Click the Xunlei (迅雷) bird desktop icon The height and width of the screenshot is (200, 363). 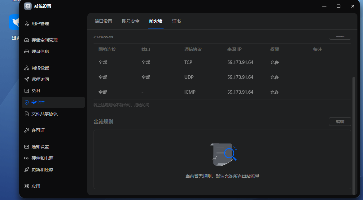click(14, 22)
